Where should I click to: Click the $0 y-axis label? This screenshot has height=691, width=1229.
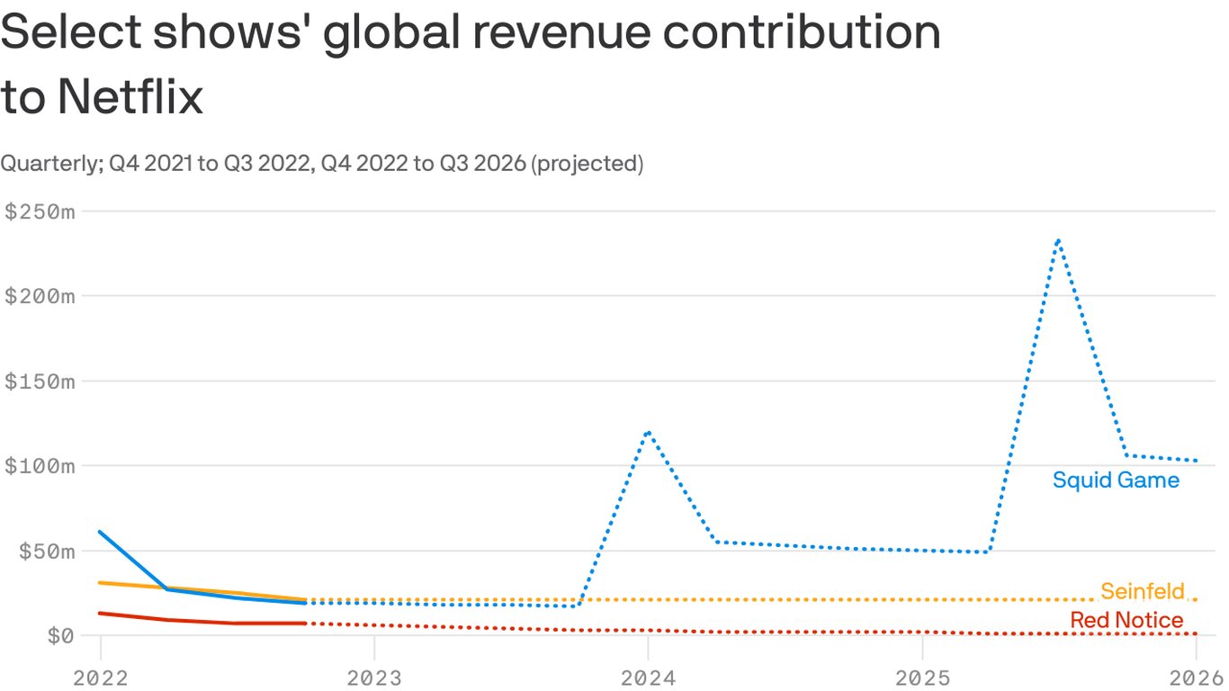tap(61, 635)
